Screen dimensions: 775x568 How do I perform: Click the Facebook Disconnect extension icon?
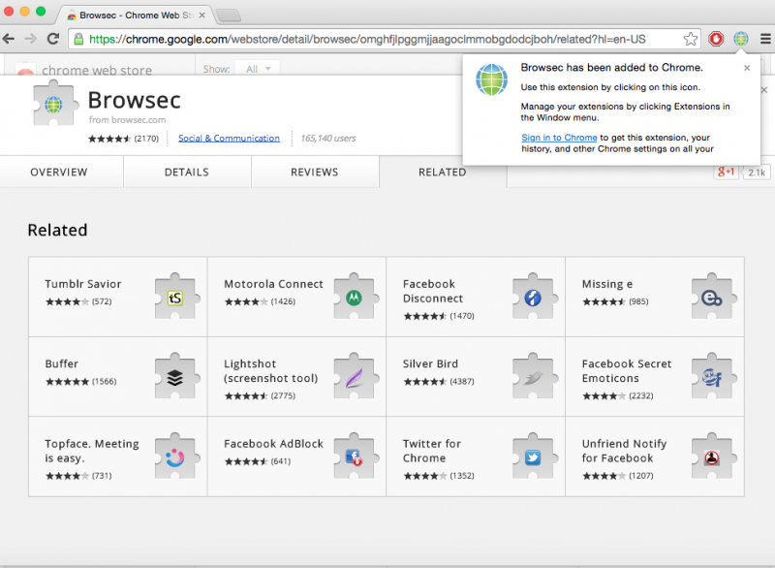click(534, 298)
